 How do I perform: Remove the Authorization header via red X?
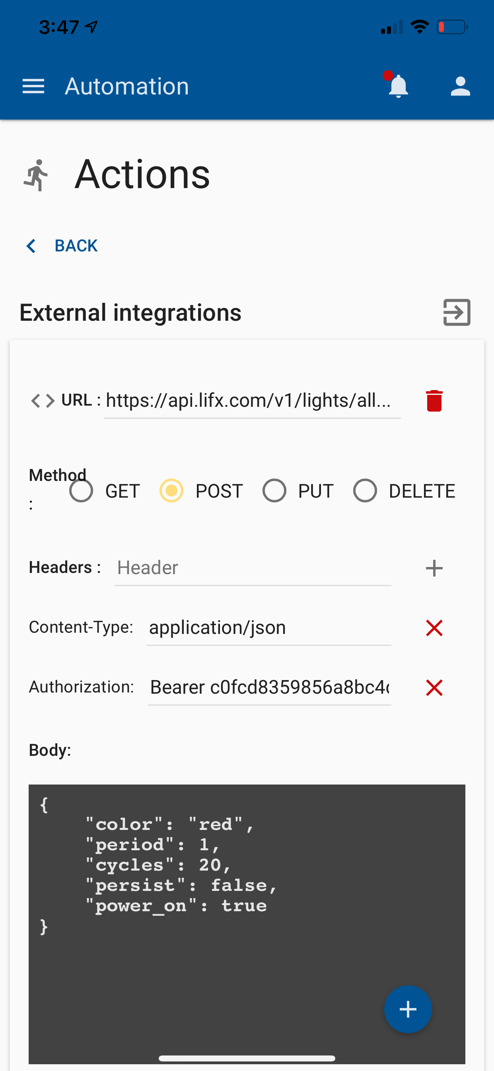(434, 687)
